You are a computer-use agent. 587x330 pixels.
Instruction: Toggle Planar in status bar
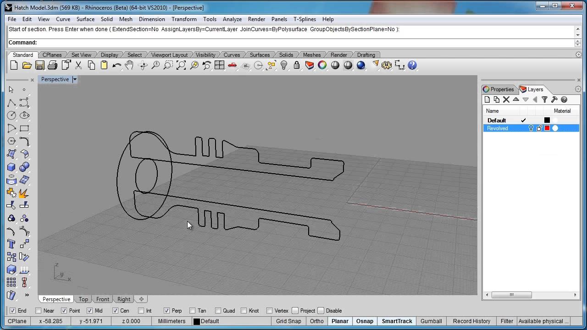(x=340, y=321)
